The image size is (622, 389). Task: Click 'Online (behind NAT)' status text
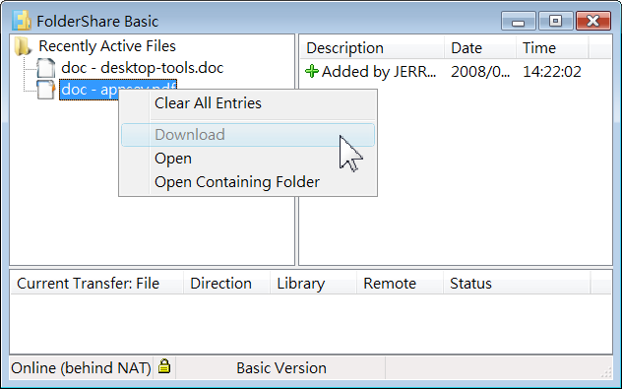(x=81, y=368)
